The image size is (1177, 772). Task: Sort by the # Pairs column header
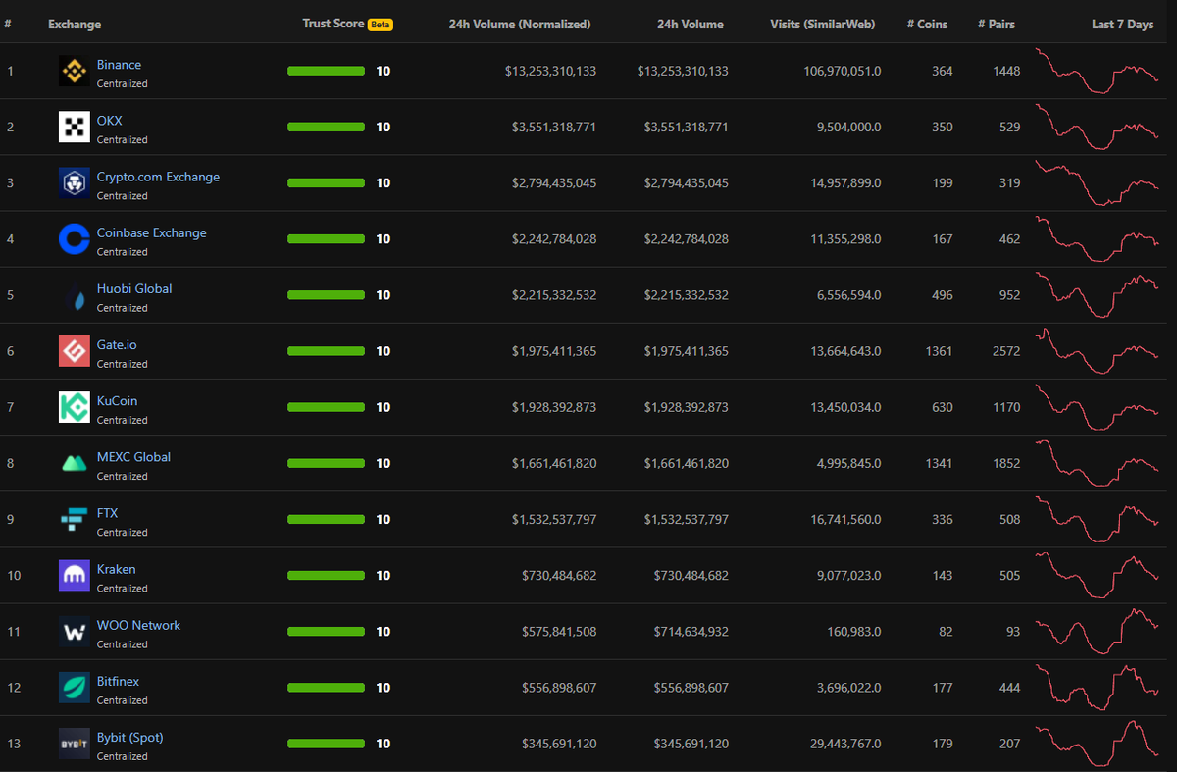click(x=998, y=24)
